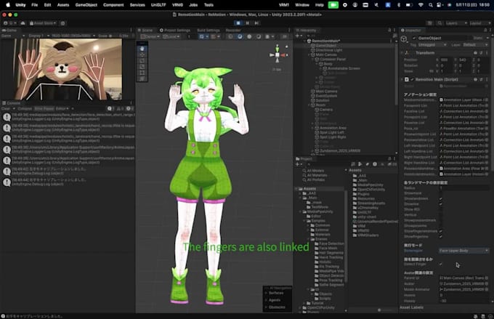This screenshot has width=494, height=319.
Task: Click the Transform Position X field
Action: click(x=447, y=60)
